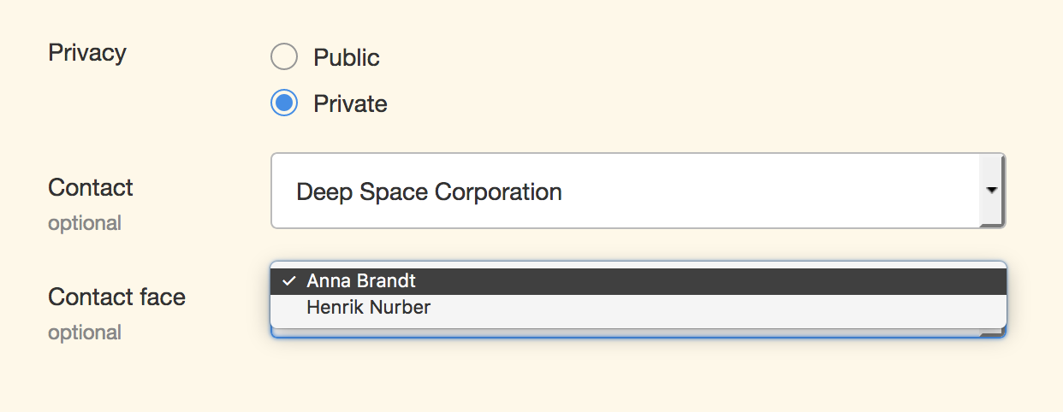Select the Private privacy radio button

(283, 103)
